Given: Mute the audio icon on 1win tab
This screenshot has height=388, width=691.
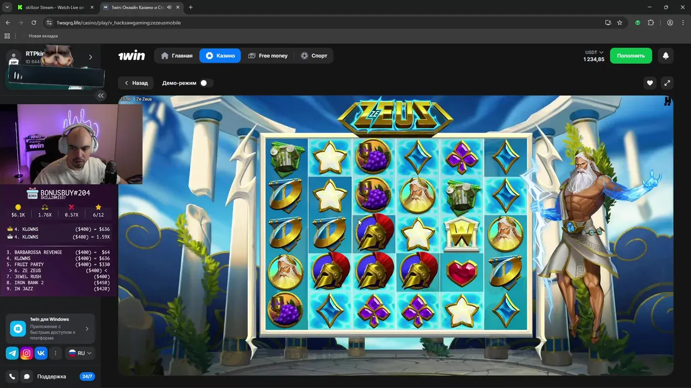Looking at the screenshot, I should point(170,8).
